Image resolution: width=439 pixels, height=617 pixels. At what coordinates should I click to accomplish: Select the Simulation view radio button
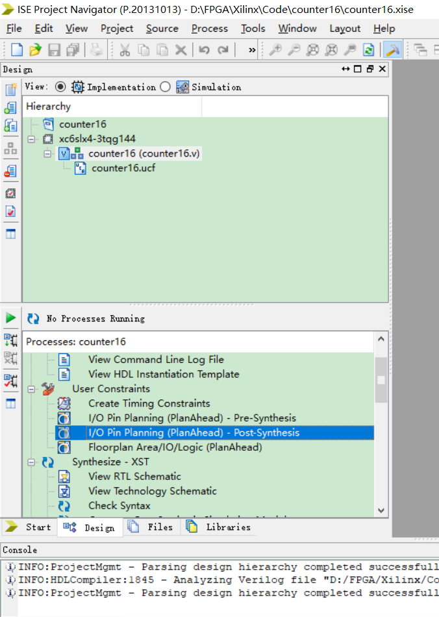165,86
